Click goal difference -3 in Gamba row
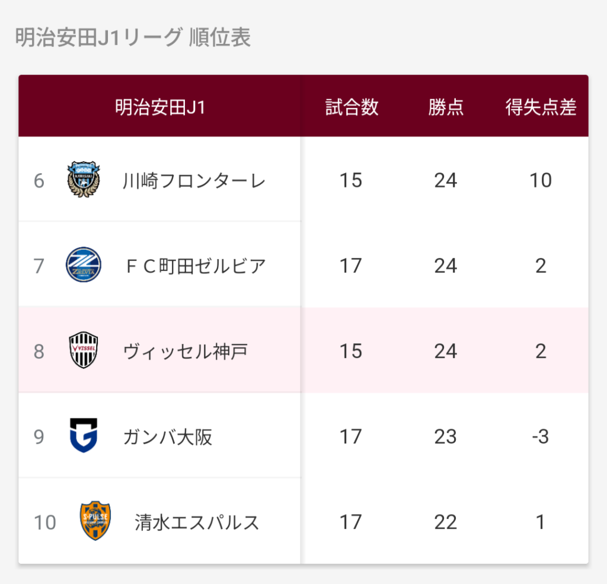 pos(541,436)
